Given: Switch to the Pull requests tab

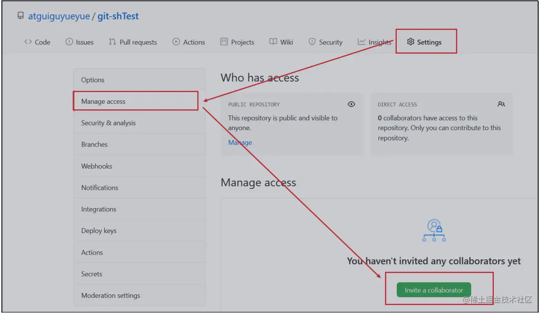Looking at the screenshot, I should click(133, 42).
